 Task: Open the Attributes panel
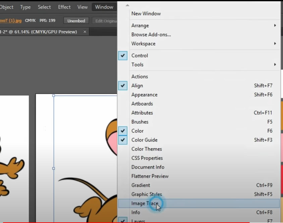(199, 113)
